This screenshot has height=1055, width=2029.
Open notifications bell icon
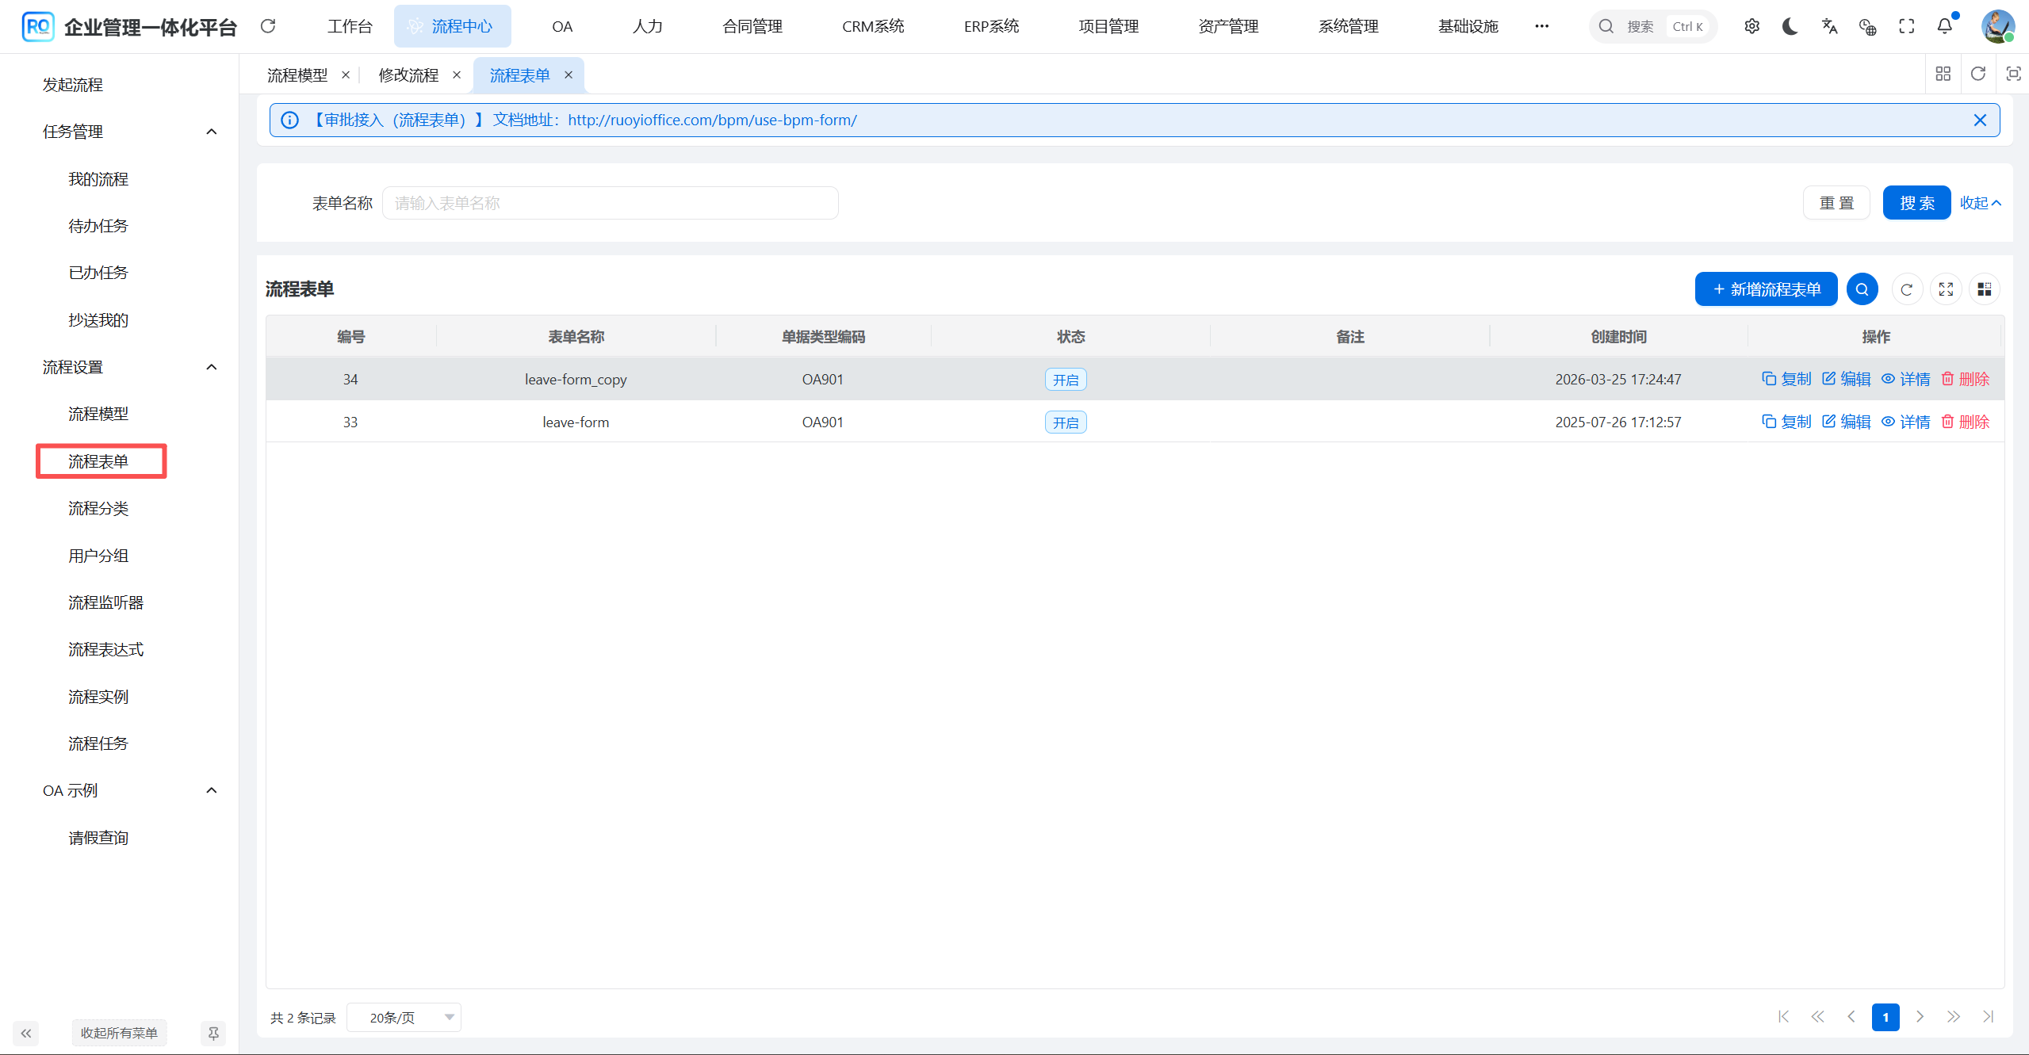click(1944, 26)
